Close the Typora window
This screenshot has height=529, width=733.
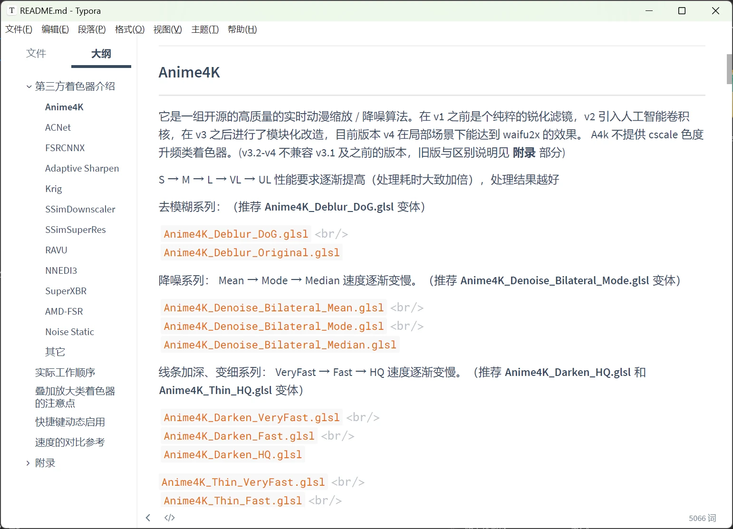pos(715,10)
